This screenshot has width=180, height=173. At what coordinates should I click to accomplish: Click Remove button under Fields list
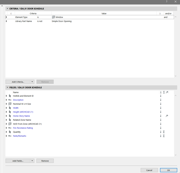tap(45, 161)
